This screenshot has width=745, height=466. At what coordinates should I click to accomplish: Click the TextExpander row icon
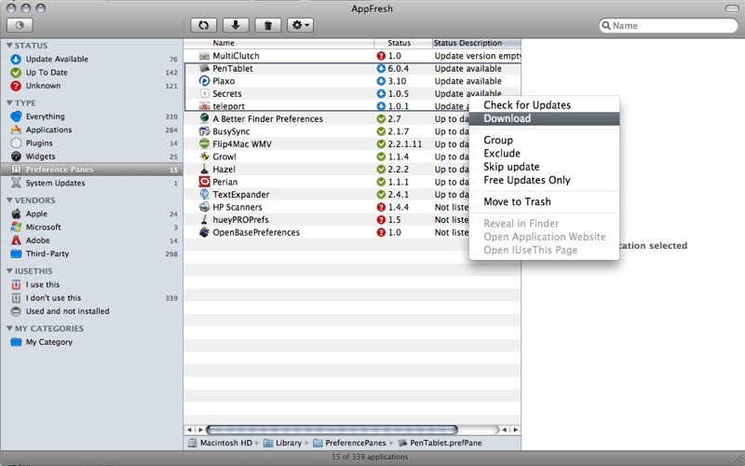204,195
